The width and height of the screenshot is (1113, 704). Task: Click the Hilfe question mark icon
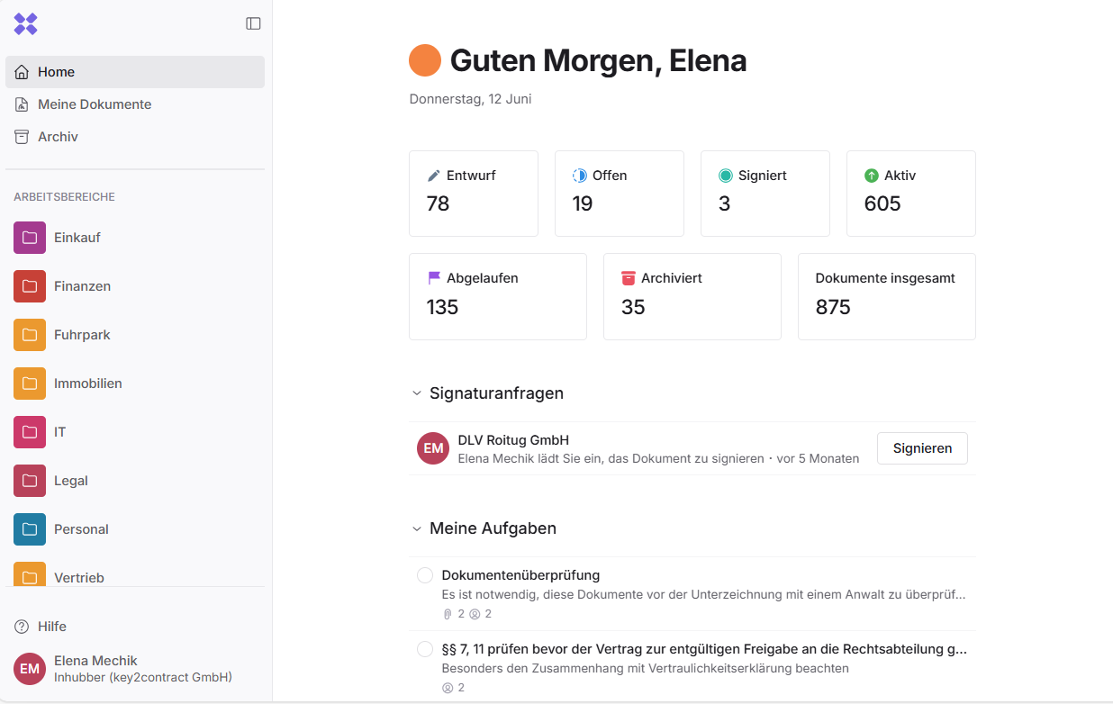tap(22, 627)
